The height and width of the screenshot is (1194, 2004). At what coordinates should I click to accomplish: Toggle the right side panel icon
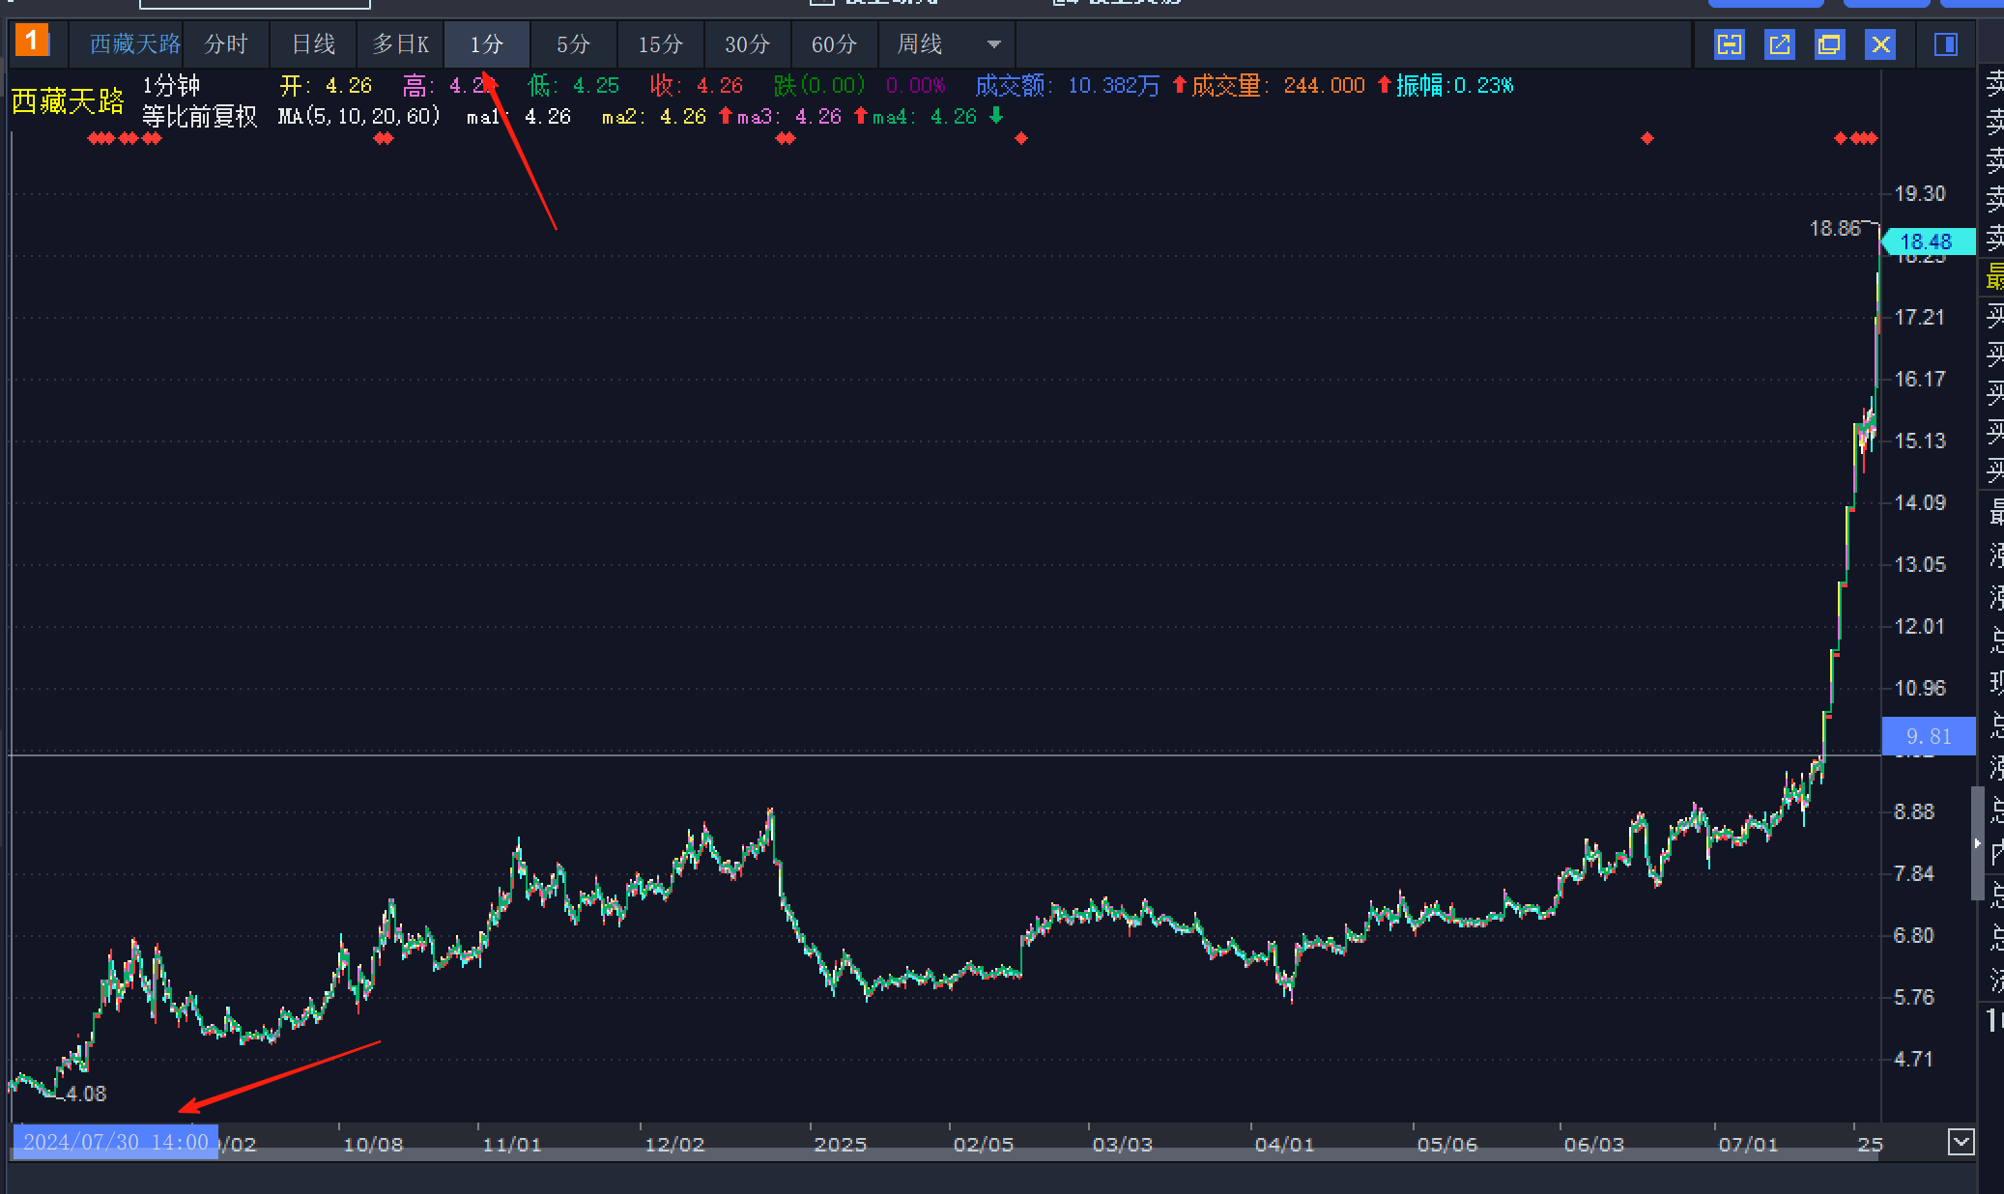pyautogui.click(x=1945, y=44)
